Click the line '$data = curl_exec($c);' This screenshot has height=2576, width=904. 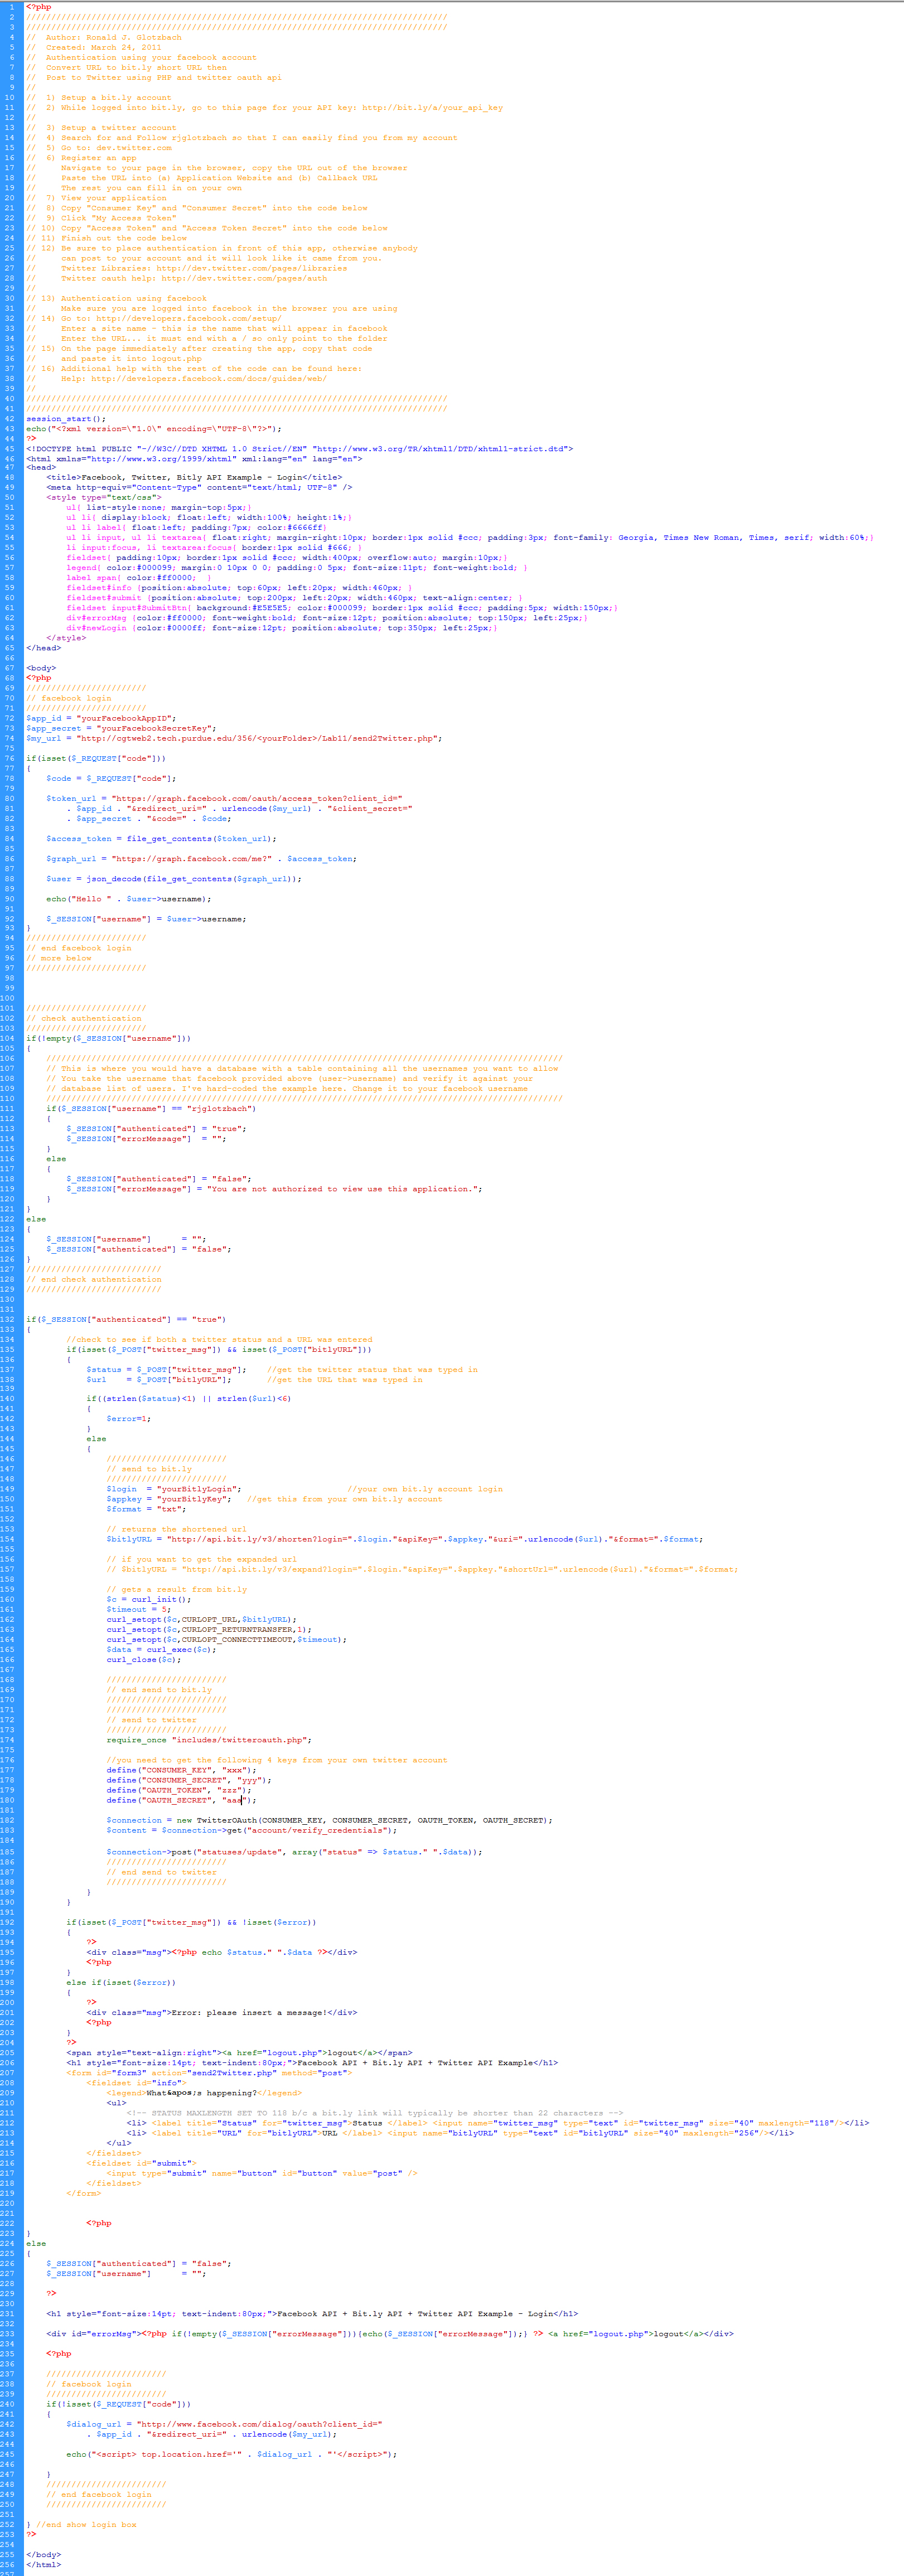[161, 1649]
